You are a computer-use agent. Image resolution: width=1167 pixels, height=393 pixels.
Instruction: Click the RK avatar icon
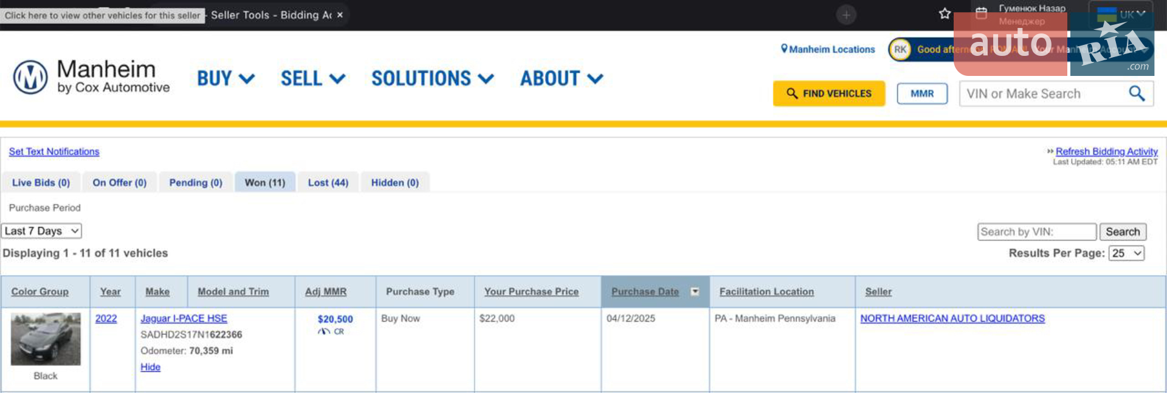900,49
